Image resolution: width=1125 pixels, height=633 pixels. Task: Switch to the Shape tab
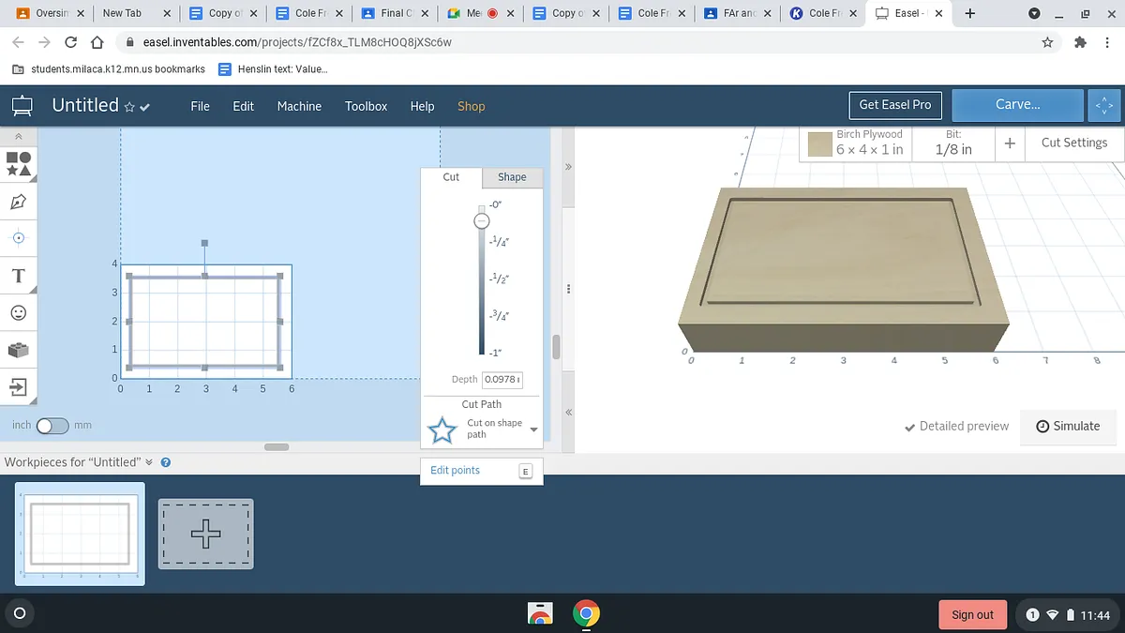(x=512, y=177)
